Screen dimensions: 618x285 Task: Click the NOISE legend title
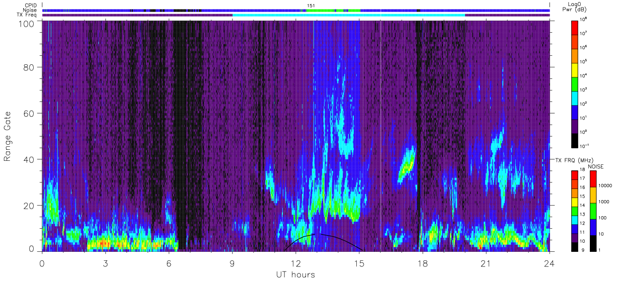[595, 166]
